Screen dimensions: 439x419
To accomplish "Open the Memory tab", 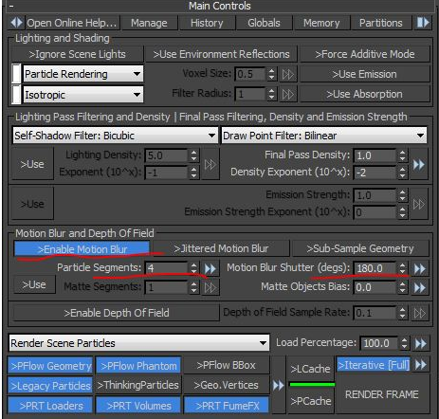I will (321, 23).
